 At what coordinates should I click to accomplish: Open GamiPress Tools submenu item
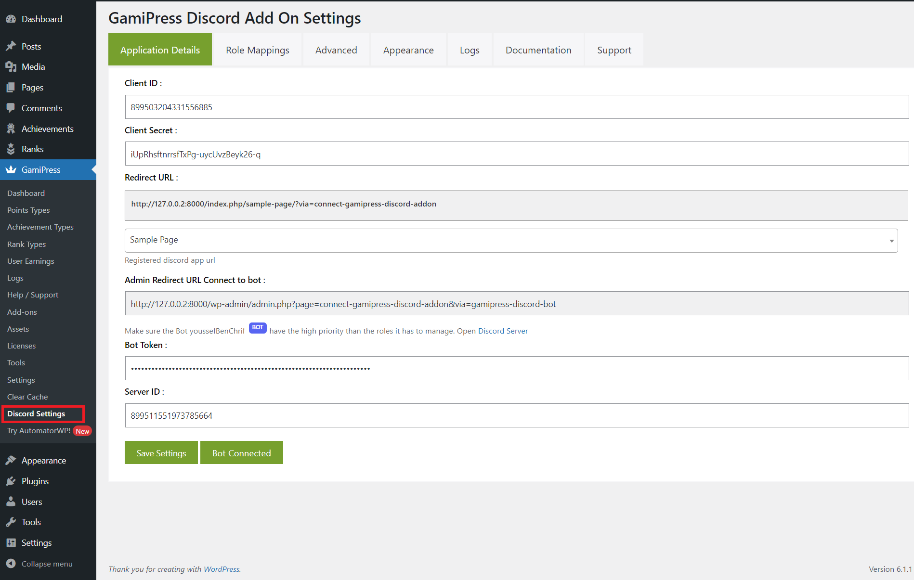(16, 363)
